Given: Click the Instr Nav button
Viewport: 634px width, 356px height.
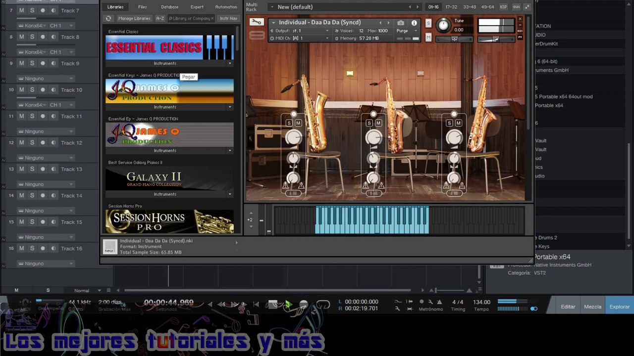Looking at the screenshot, I should [x=228, y=18].
